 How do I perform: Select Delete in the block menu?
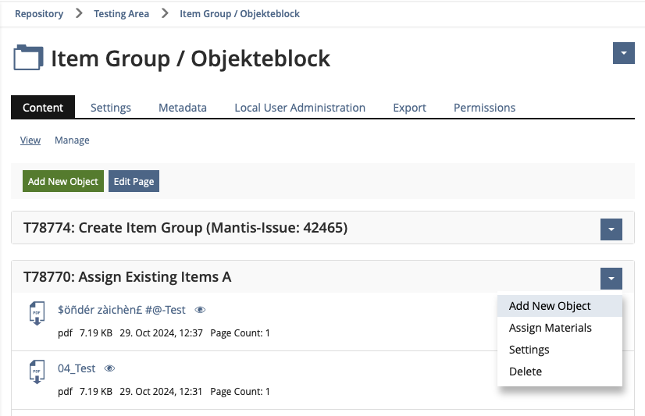[525, 372]
